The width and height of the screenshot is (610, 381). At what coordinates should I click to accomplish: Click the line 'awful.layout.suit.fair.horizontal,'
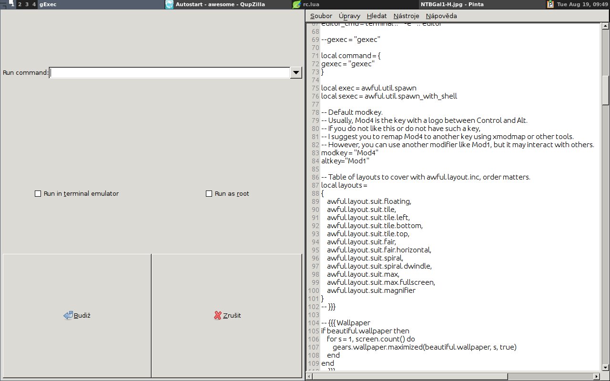coord(379,250)
